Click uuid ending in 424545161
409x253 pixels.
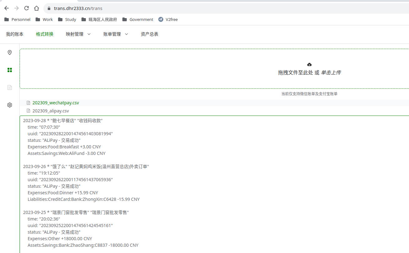click(70, 226)
